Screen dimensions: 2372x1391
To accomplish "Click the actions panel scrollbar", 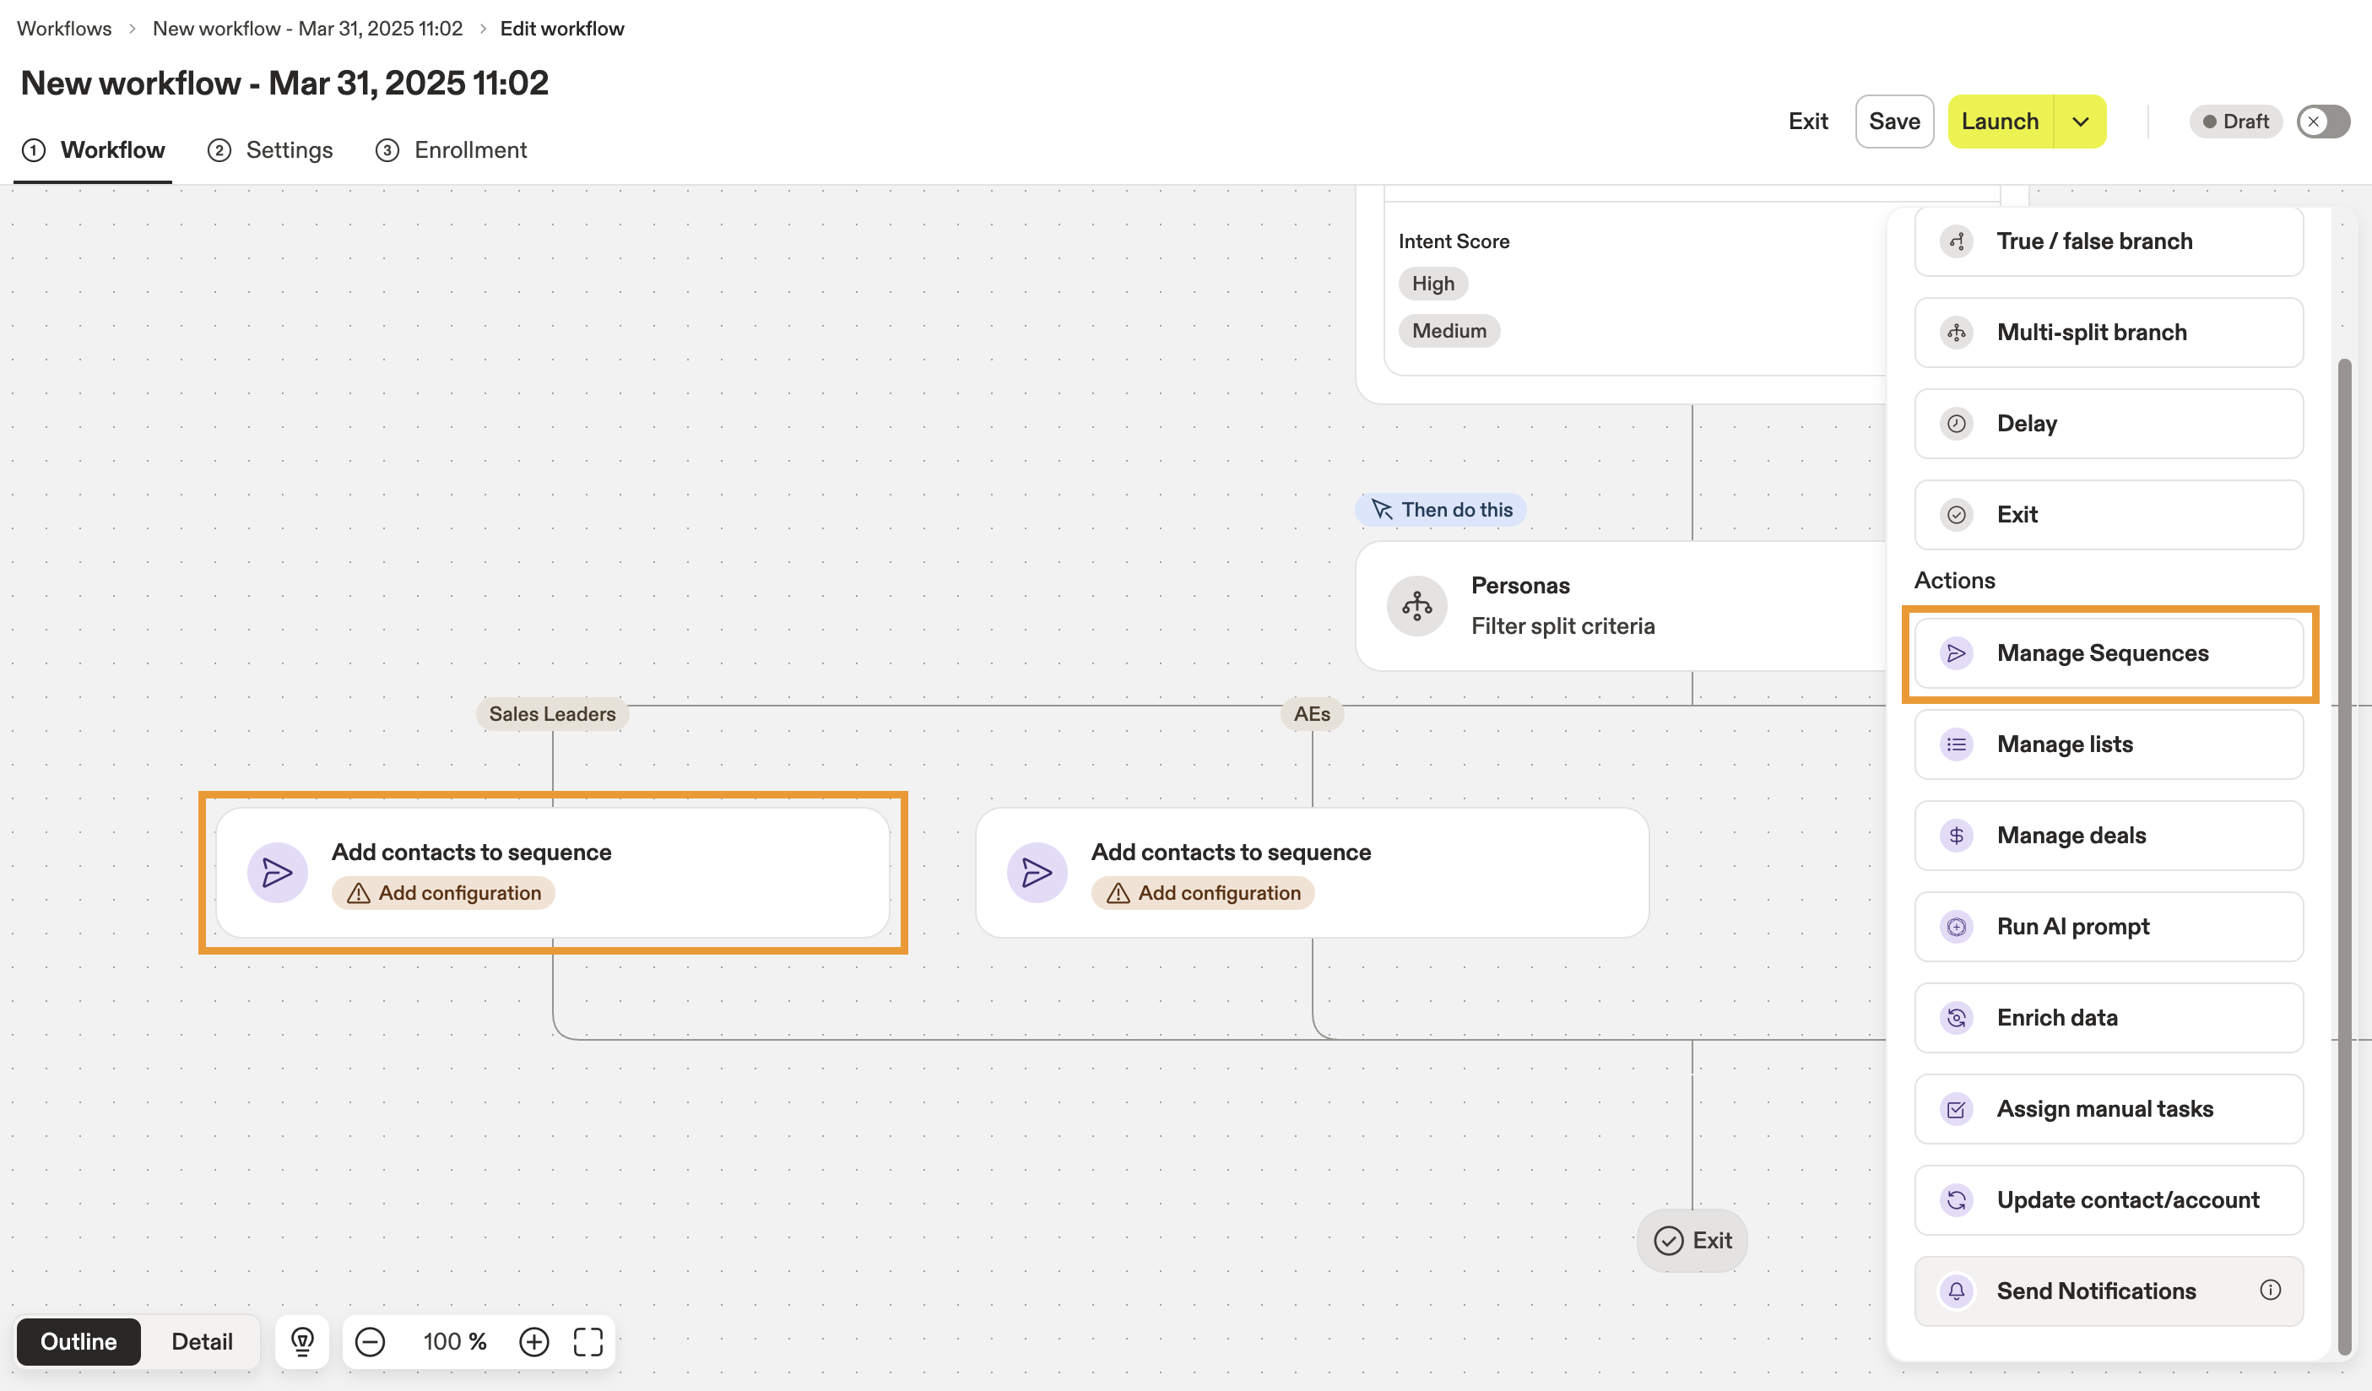I will tap(2344, 847).
